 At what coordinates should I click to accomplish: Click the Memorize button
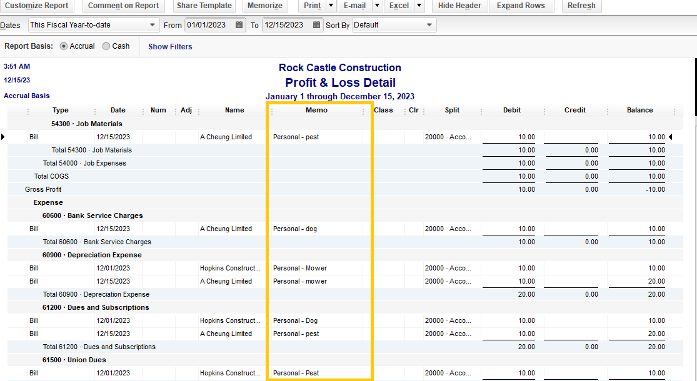click(x=264, y=6)
